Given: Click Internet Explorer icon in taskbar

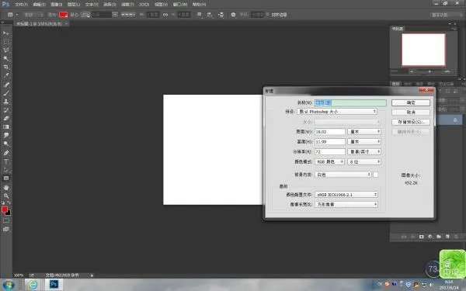Looking at the screenshot, I should click(x=33, y=285).
